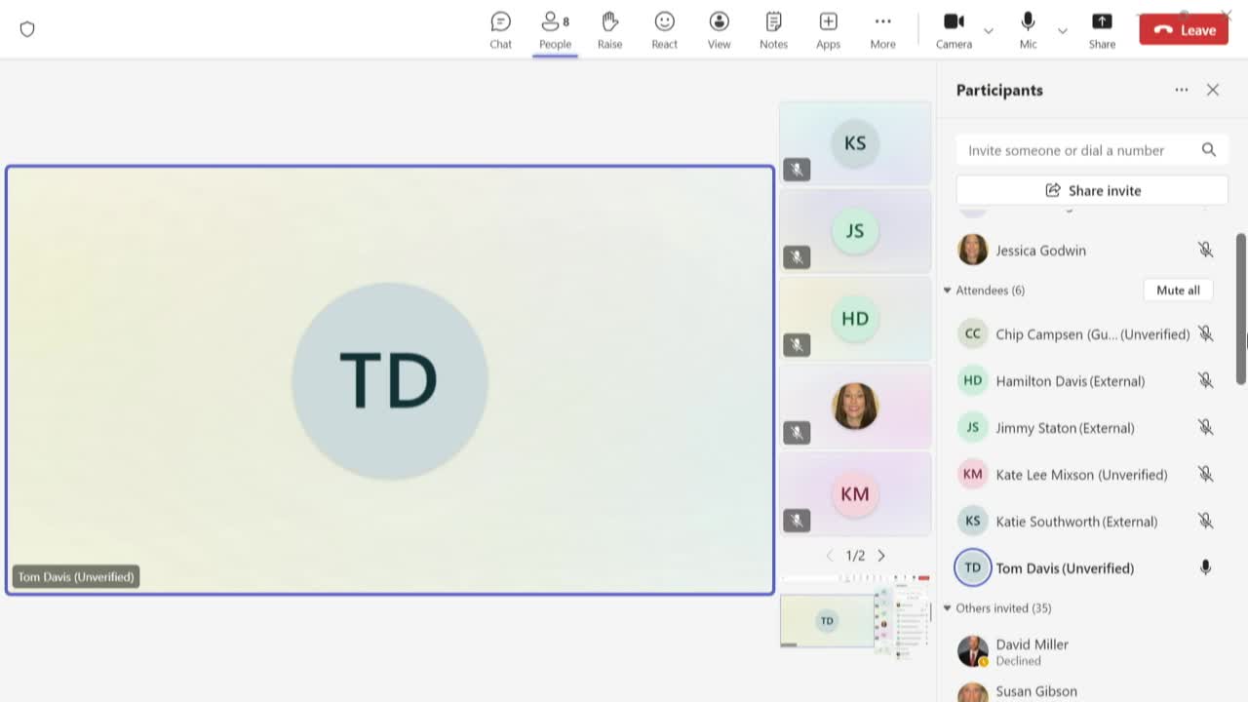Select Chip Campsen in attendees list
The height and width of the screenshot is (702, 1248).
pos(1092,334)
